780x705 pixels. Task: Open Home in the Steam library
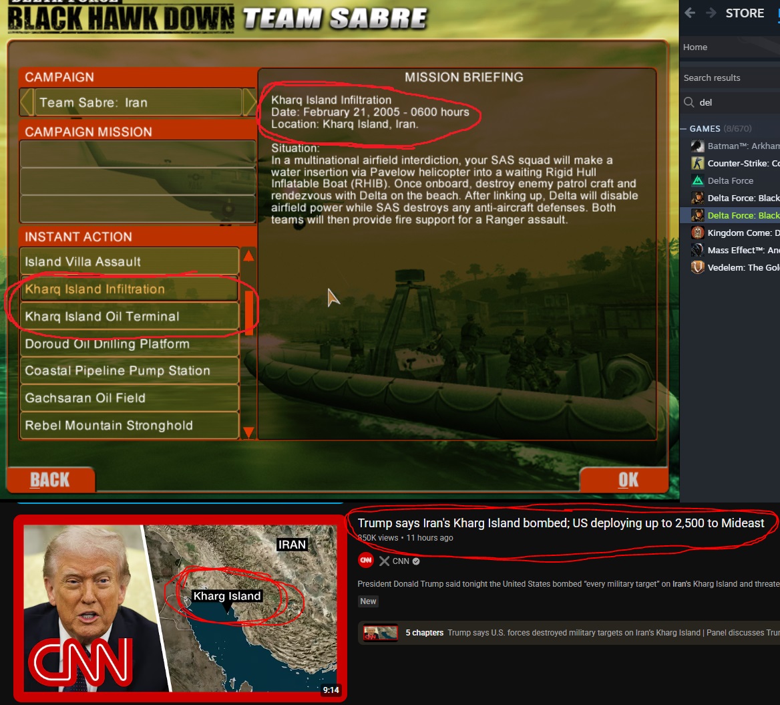pyautogui.click(x=695, y=47)
